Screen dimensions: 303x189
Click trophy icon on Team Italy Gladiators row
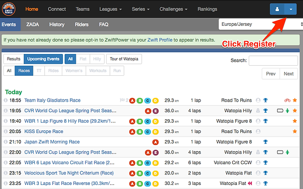coord(266,100)
